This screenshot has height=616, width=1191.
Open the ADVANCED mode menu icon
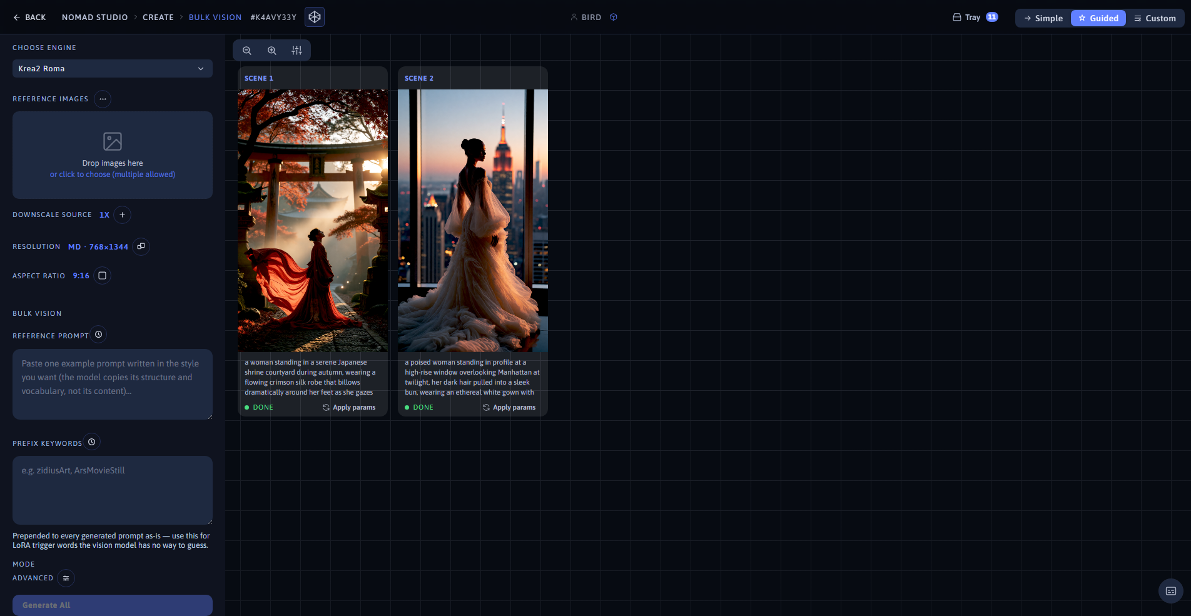point(66,578)
